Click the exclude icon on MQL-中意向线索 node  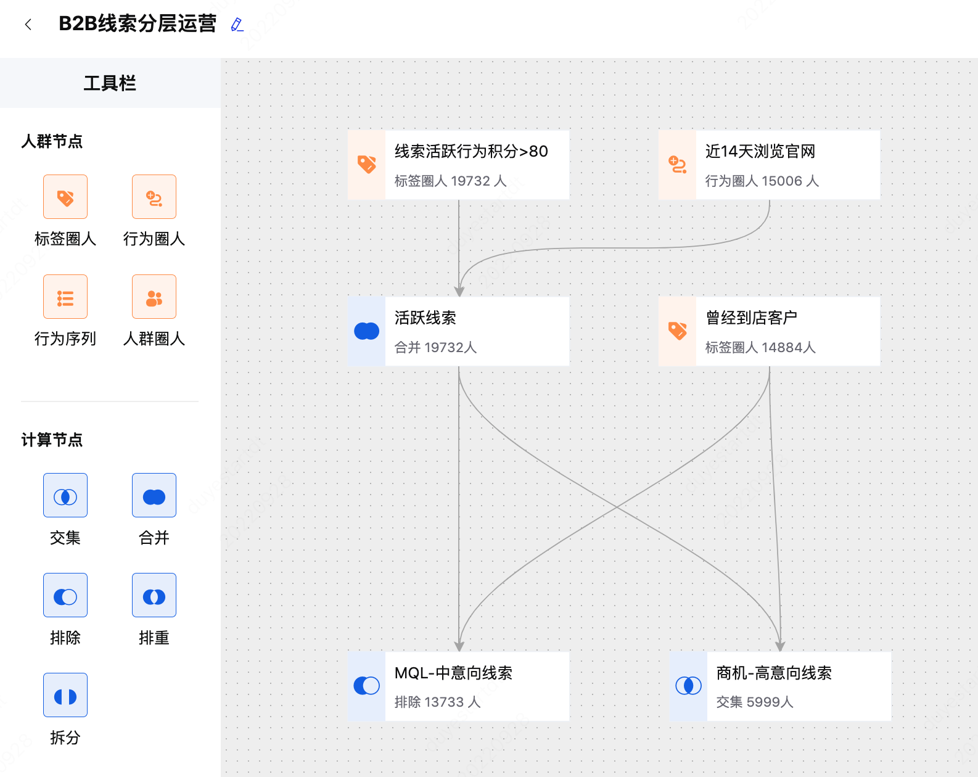[x=367, y=686]
